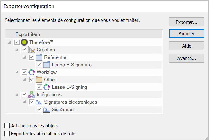
Task: Collapse the Signatures électroniques node
Action: pyautogui.click(x=24, y=102)
